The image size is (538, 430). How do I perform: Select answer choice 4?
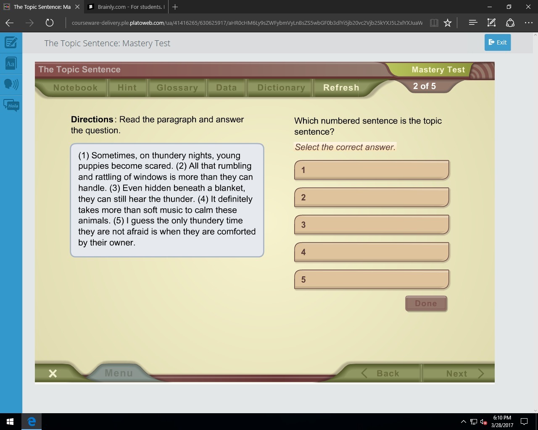pyautogui.click(x=372, y=252)
